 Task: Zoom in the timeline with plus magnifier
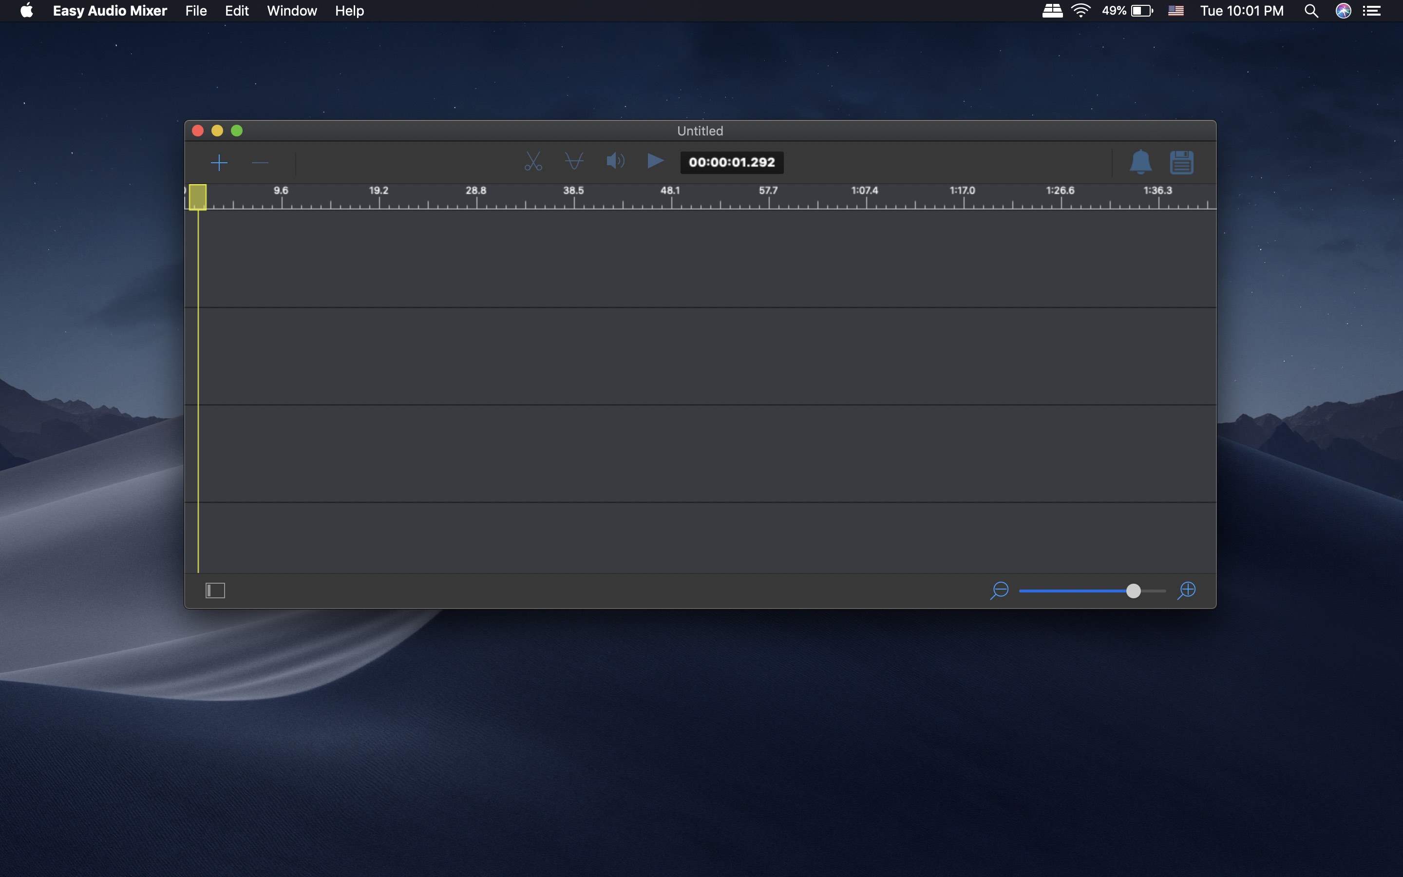tap(1187, 591)
